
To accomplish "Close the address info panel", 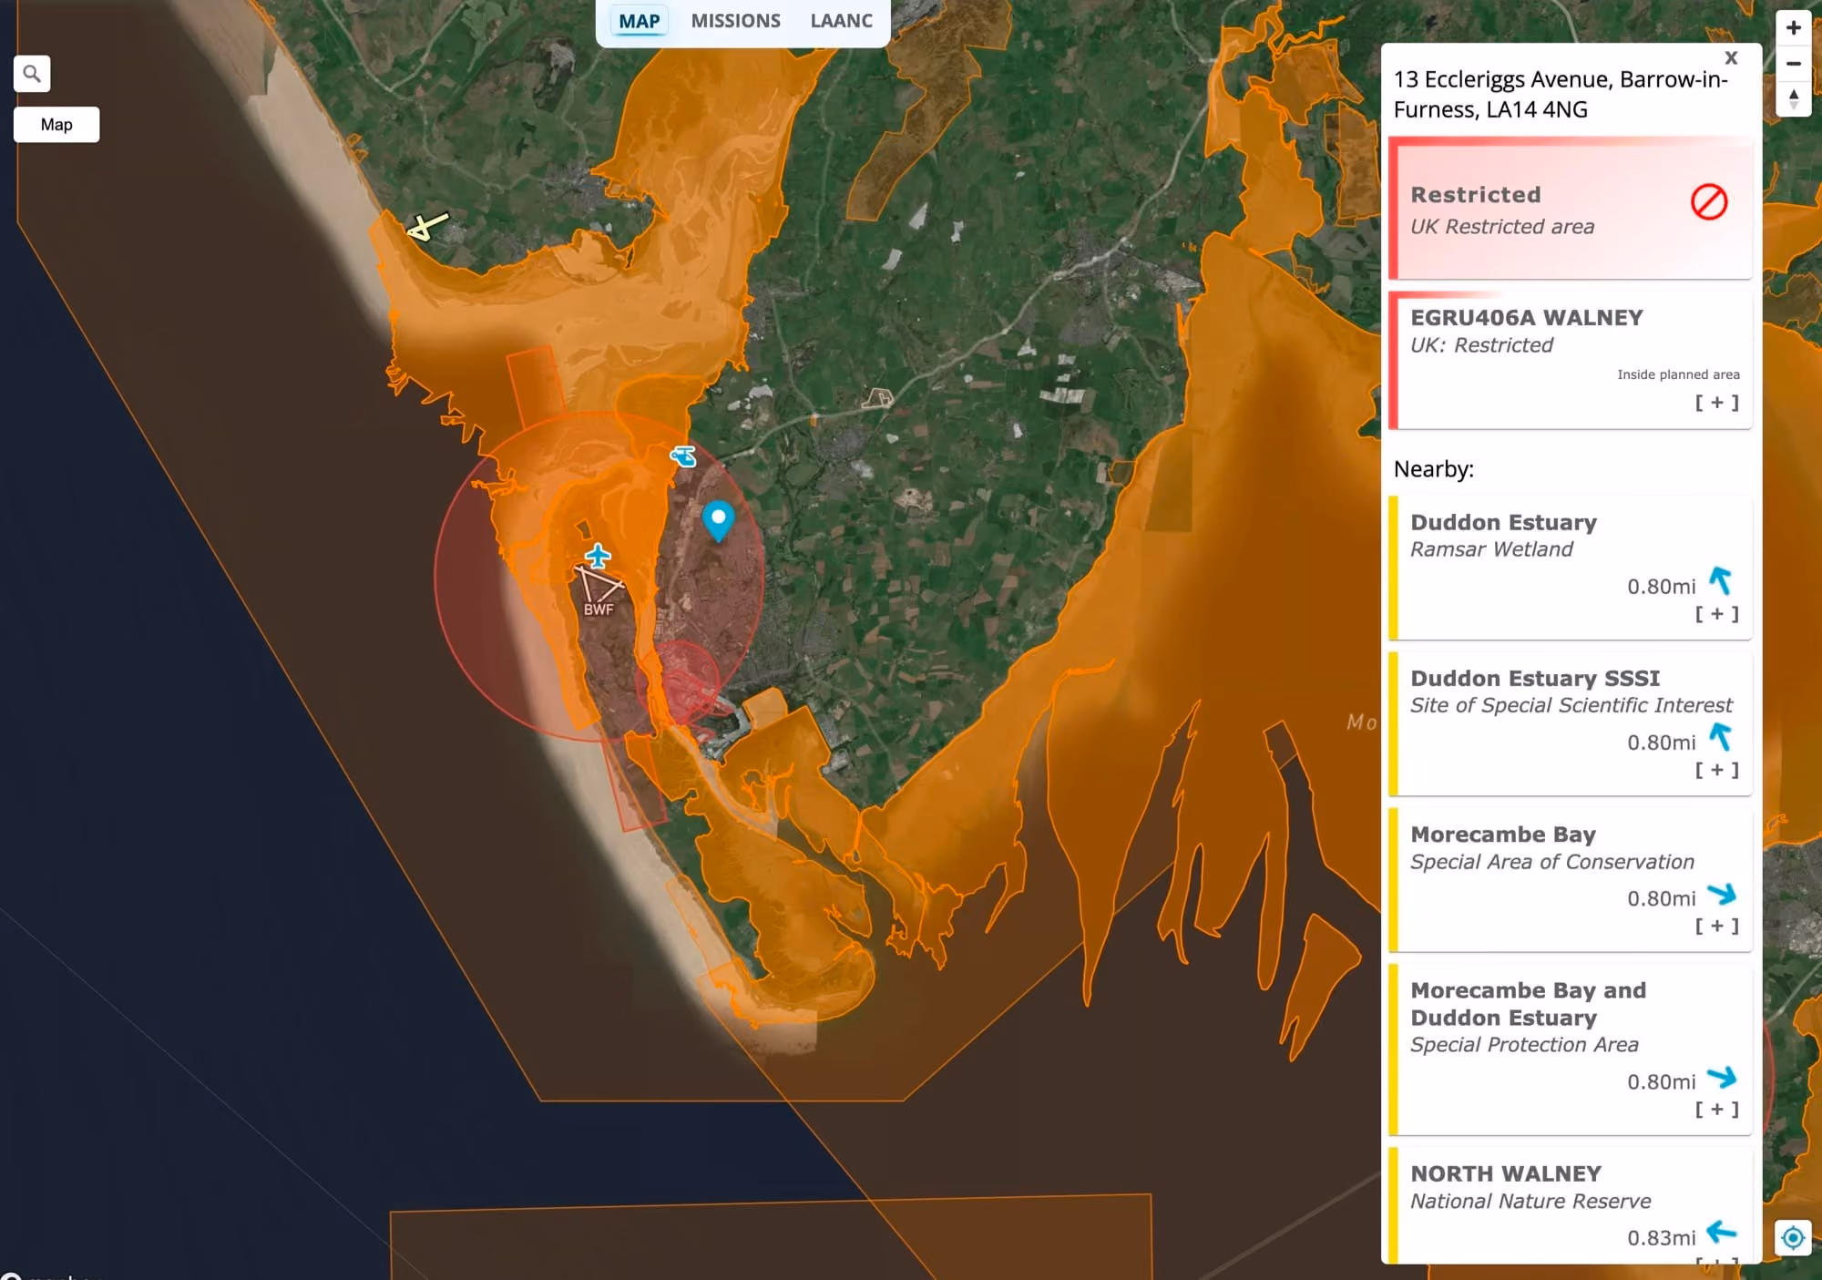I will 1731,58.
